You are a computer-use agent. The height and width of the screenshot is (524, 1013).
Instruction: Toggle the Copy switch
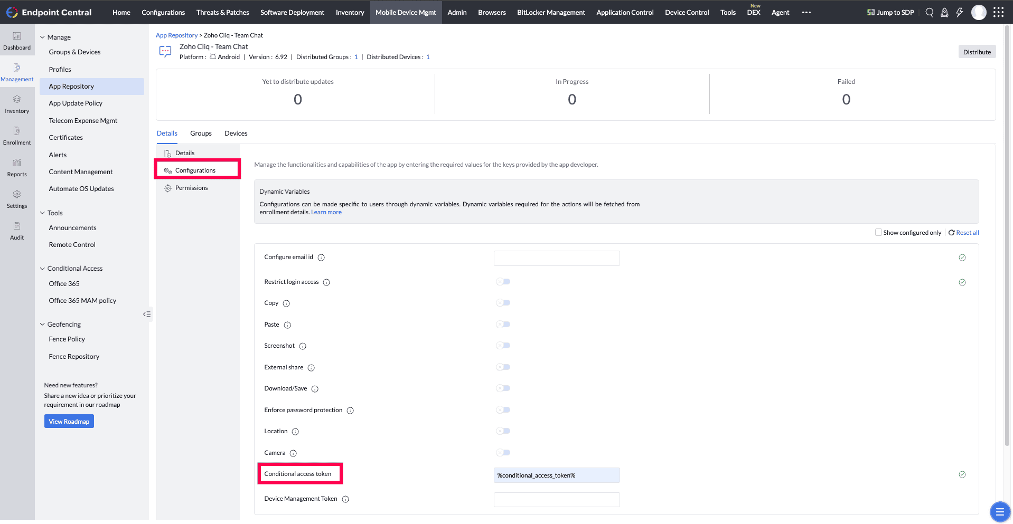(503, 303)
